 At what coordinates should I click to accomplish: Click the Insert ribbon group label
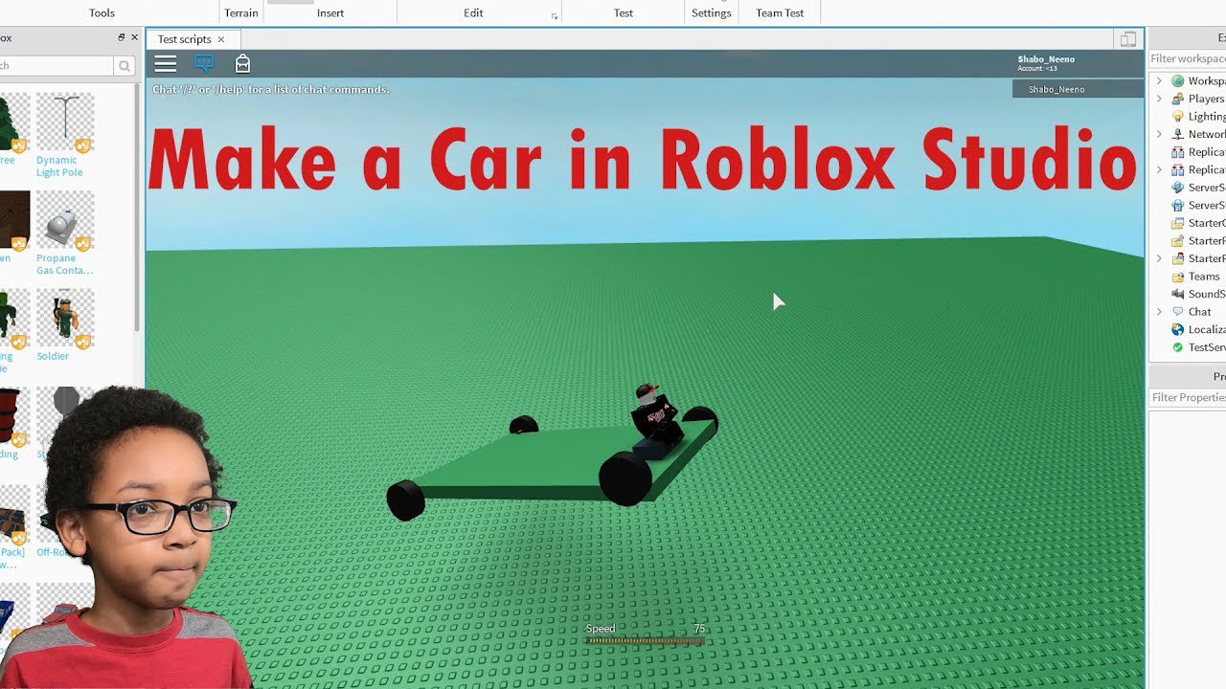(x=330, y=13)
